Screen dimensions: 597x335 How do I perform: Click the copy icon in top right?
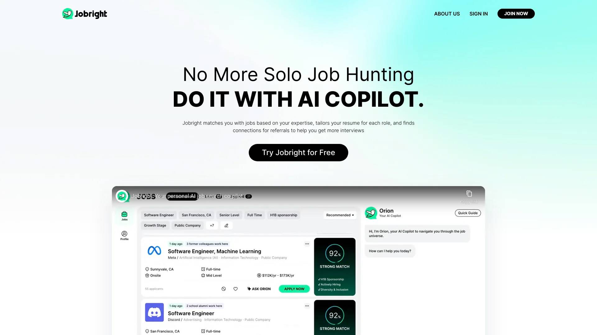(x=469, y=194)
